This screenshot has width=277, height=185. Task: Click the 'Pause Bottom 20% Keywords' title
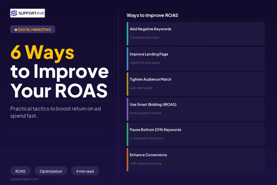coord(156,130)
